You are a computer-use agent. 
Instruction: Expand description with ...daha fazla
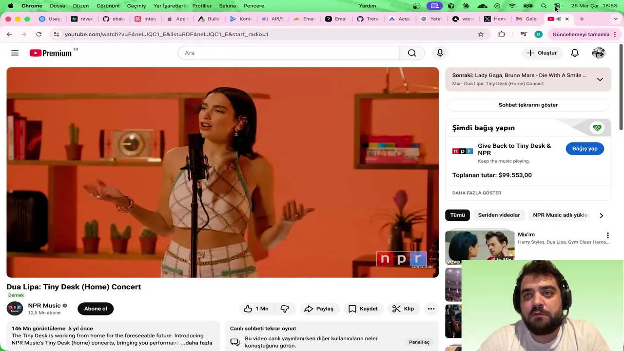pos(196,343)
